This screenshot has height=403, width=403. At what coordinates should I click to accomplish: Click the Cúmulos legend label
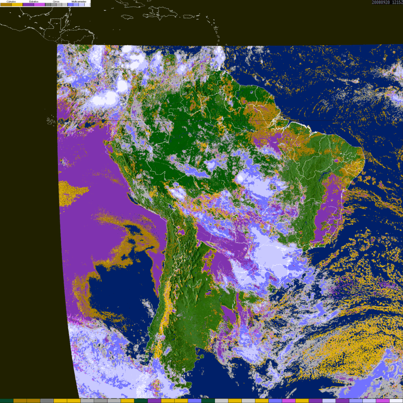11,1
